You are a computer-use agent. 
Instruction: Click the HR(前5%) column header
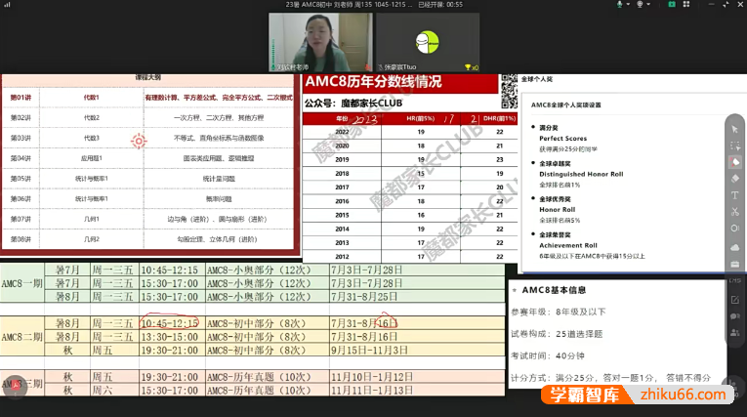pyautogui.click(x=421, y=118)
